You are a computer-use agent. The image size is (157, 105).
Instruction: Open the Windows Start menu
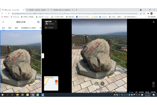tap(2, 95)
